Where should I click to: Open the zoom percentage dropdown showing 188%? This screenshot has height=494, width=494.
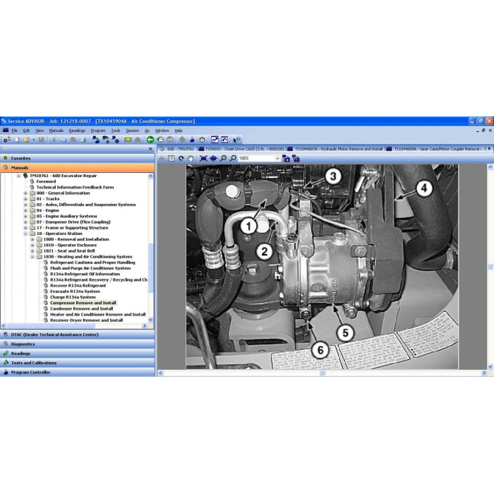pyautogui.click(x=277, y=159)
